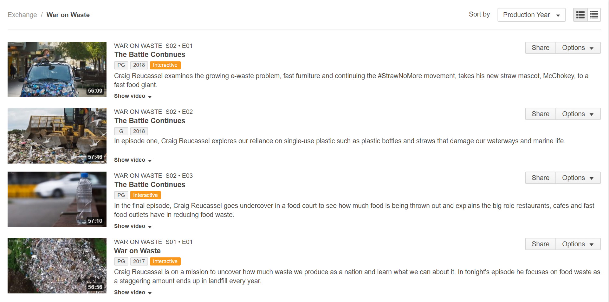Image resolution: width=609 pixels, height=302 pixels.
Task: Click Interactive tag on S02 E03
Action: click(145, 195)
